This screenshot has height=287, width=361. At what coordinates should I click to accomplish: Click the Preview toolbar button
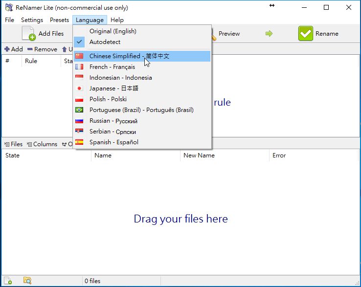pyautogui.click(x=226, y=34)
